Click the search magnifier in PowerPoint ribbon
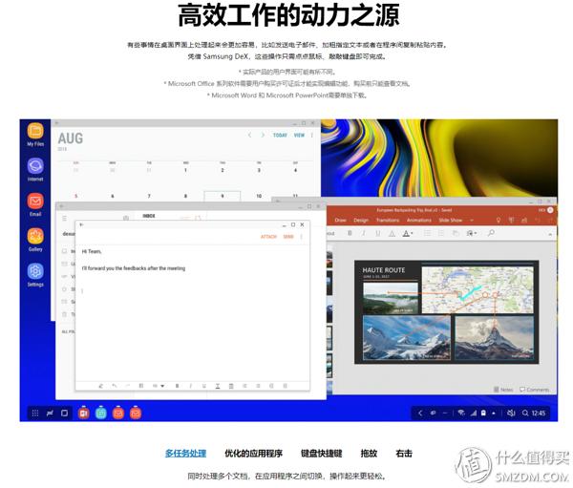 491,232
